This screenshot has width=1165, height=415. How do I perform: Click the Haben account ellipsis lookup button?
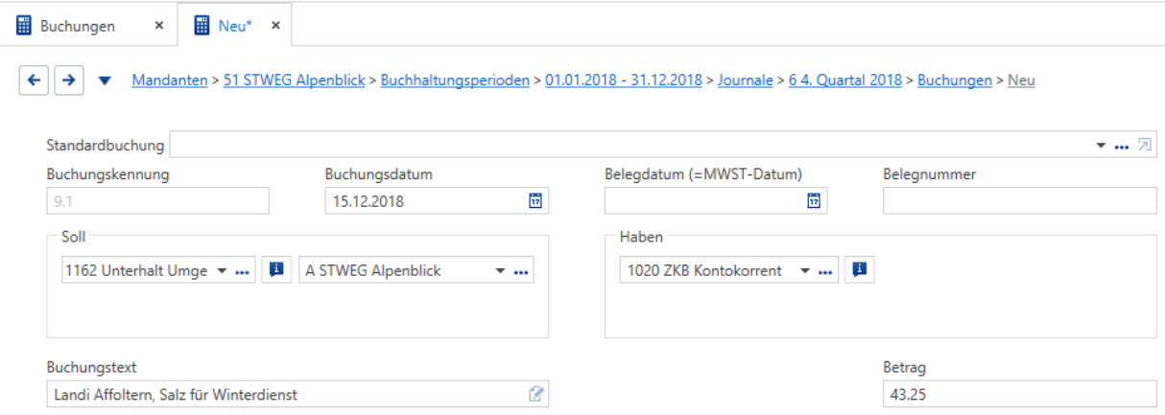tap(826, 272)
